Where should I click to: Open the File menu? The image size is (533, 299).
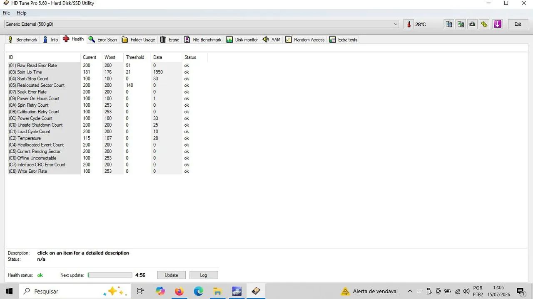(x=6, y=13)
